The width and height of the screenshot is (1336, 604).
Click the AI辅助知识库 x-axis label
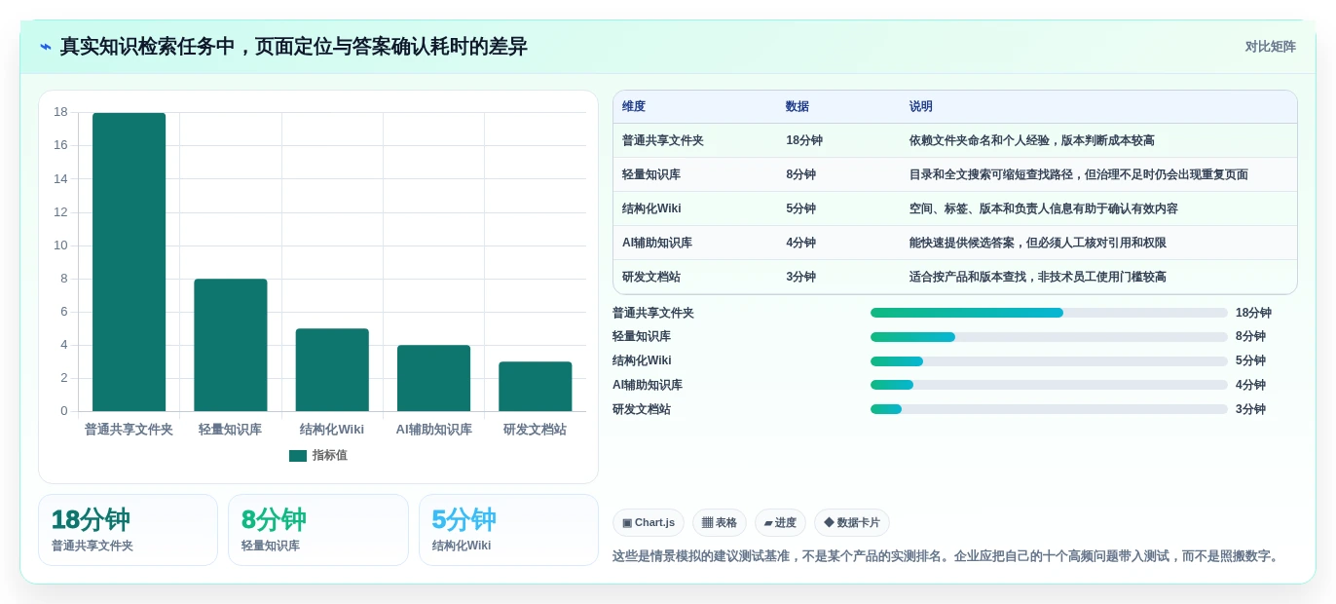433,430
